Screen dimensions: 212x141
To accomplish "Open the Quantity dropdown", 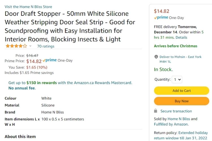I will tap(178, 80).
